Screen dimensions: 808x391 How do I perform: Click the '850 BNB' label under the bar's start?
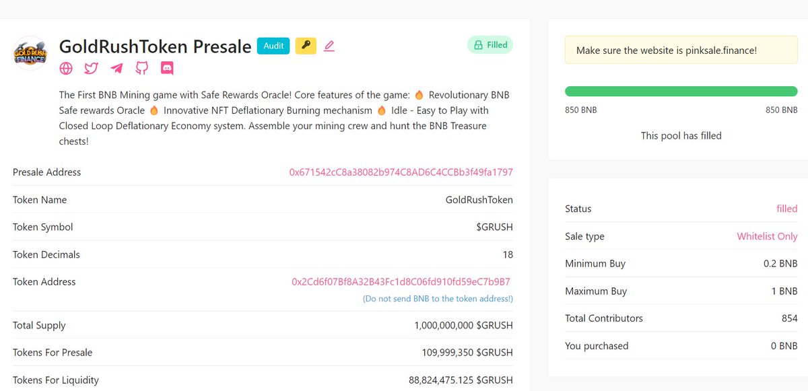pyautogui.click(x=581, y=110)
